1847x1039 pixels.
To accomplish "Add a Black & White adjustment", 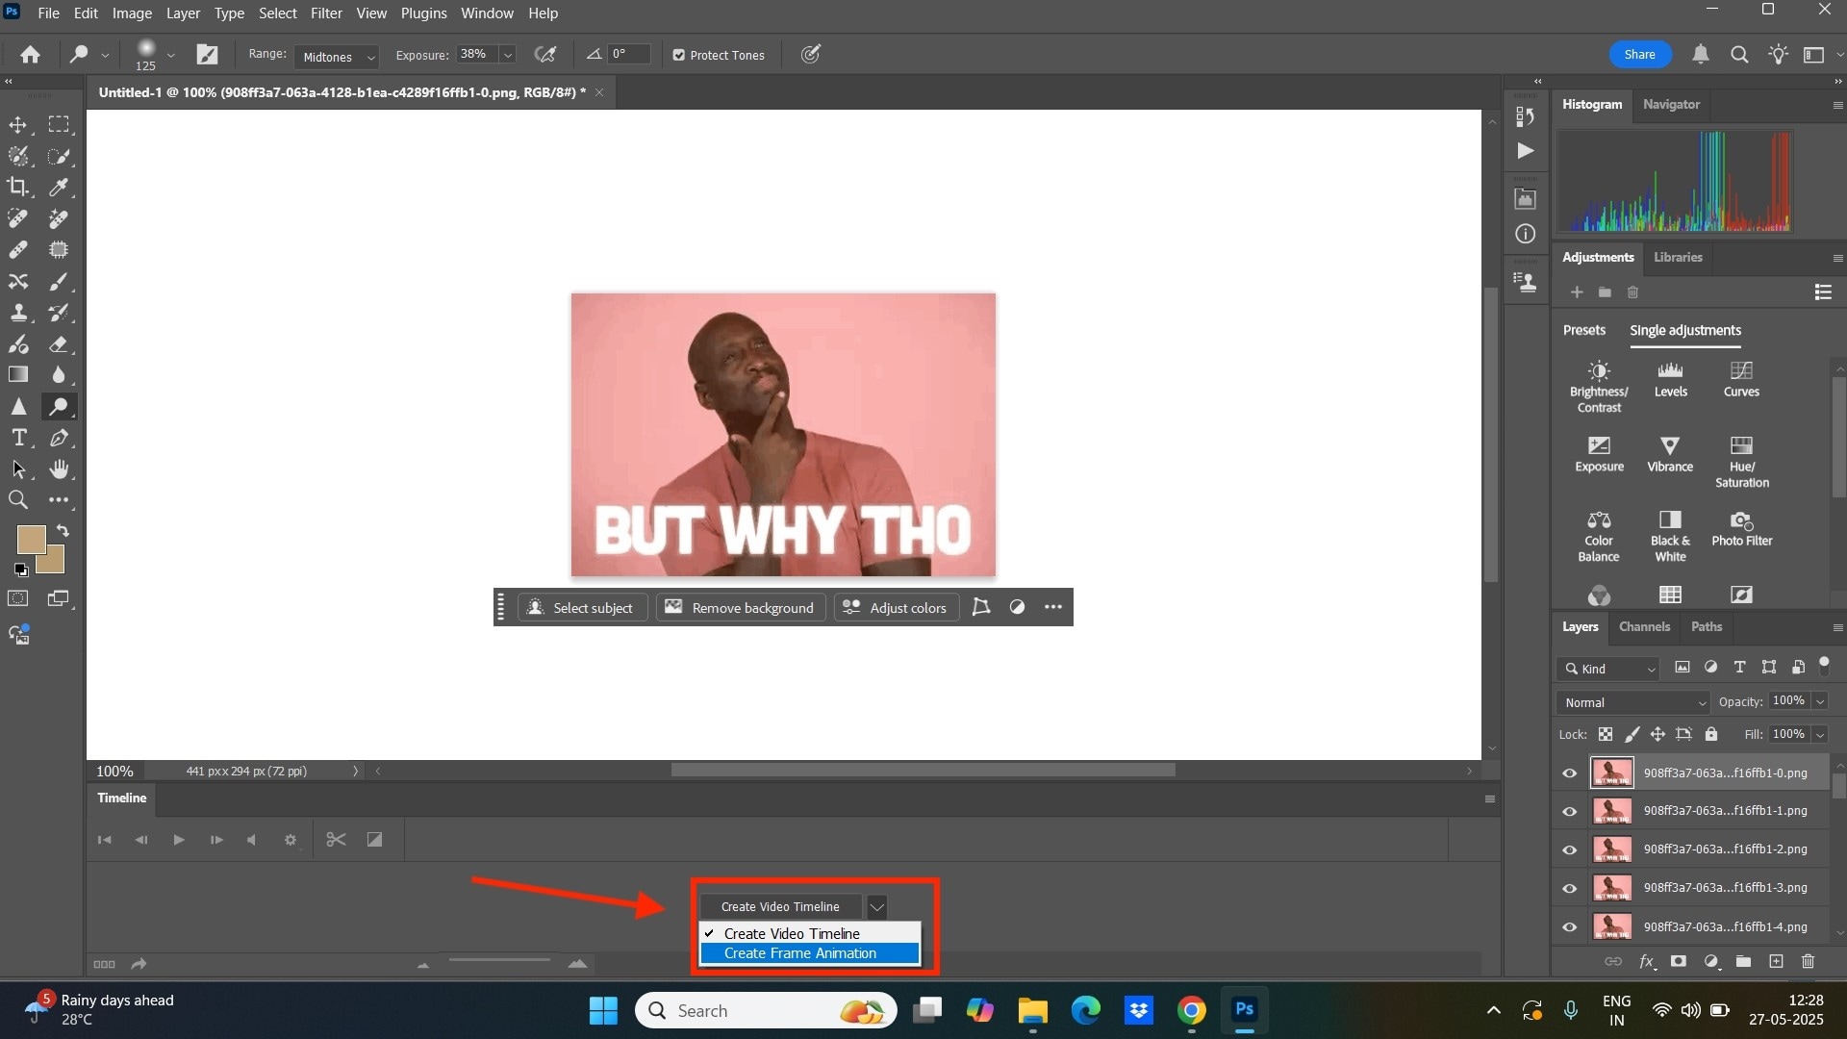I will point(1670,537).
